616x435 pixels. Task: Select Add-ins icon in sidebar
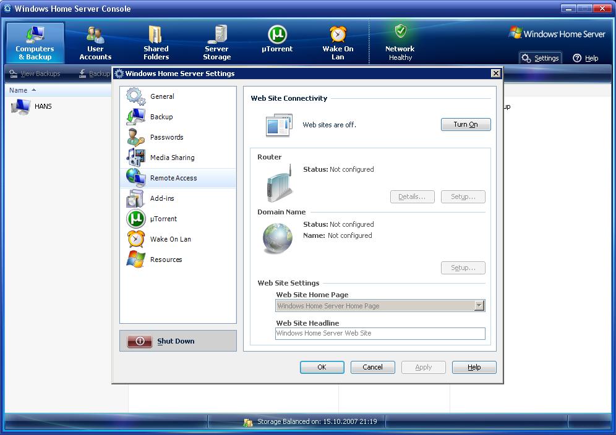point(136,198)
